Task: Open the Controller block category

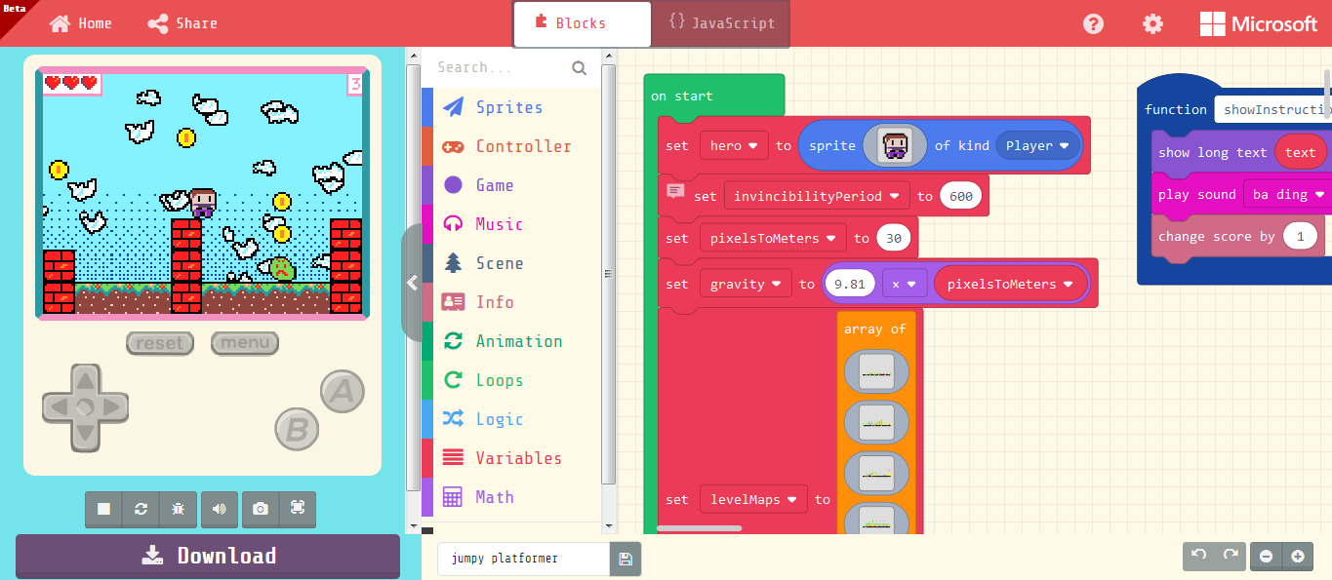Action: (510, 146)
